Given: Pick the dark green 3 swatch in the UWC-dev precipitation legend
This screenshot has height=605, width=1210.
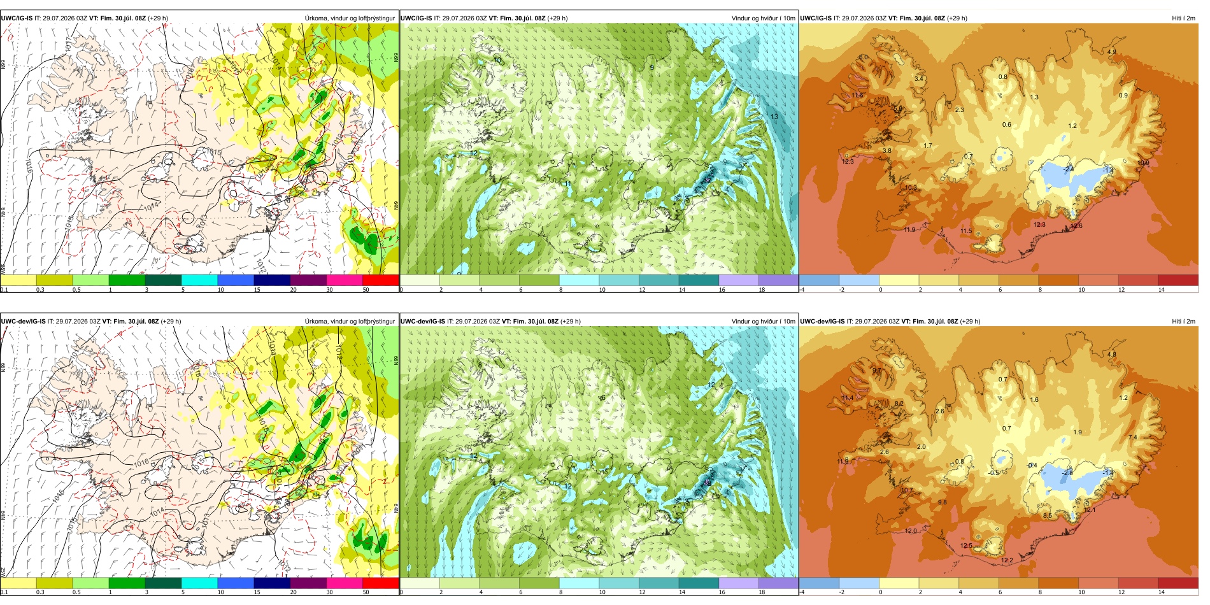Looking at the screenshot, I should (163, 583).
